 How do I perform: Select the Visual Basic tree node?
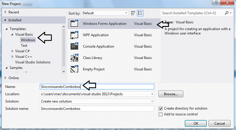coord(24,34)
